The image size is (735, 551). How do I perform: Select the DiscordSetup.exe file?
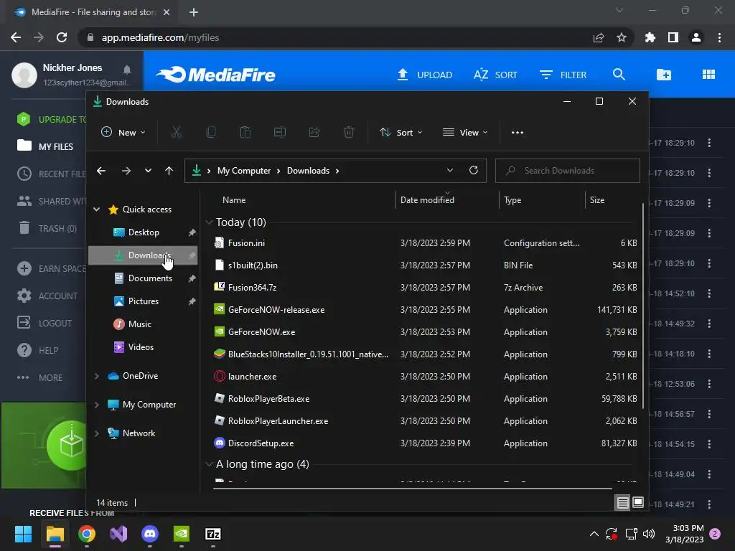(426, 443)
